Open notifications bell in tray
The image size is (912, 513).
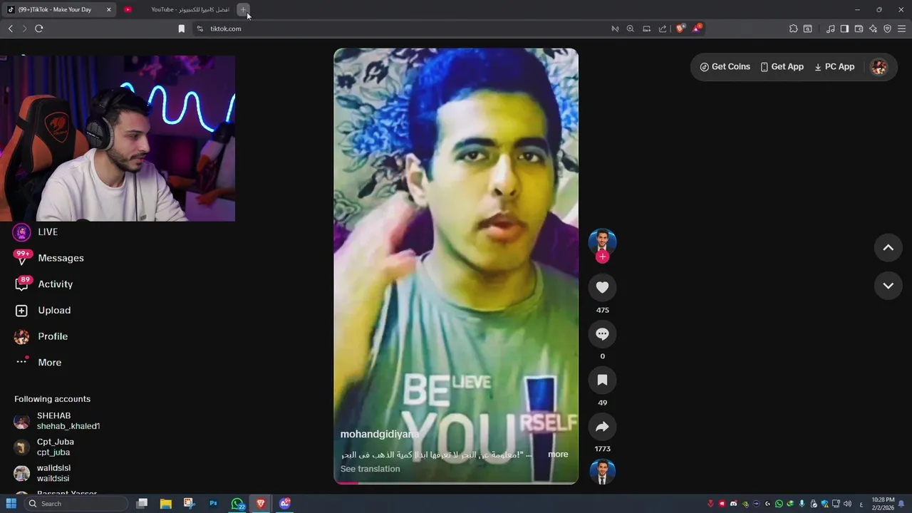point(901,504)
